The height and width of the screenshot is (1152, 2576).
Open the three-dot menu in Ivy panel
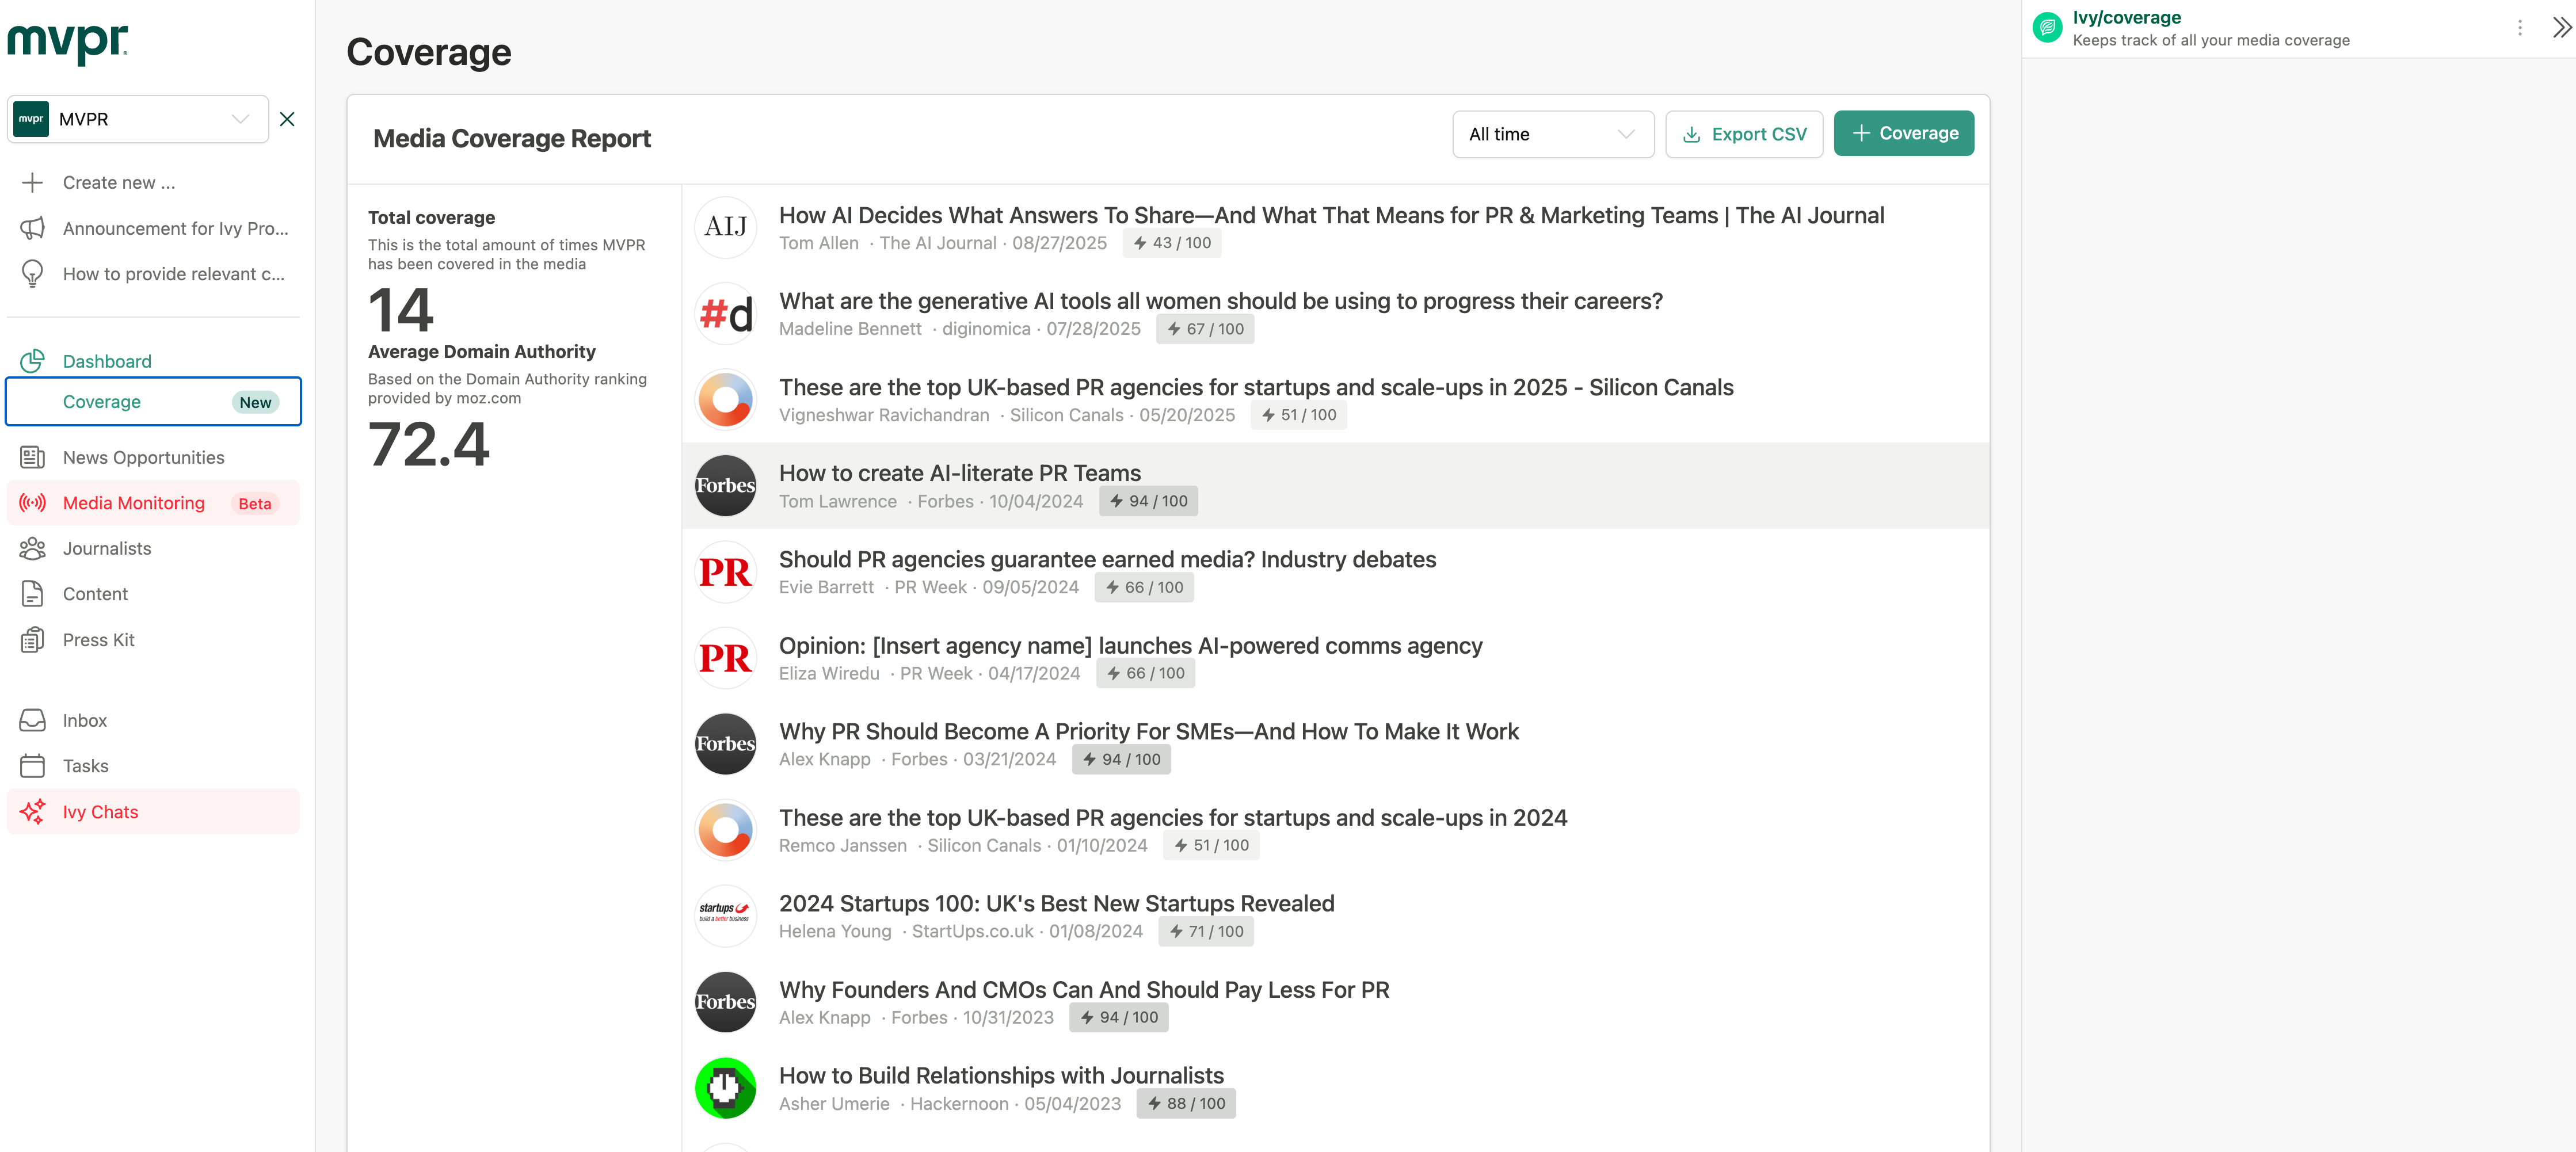click(x=2519, y=28)
